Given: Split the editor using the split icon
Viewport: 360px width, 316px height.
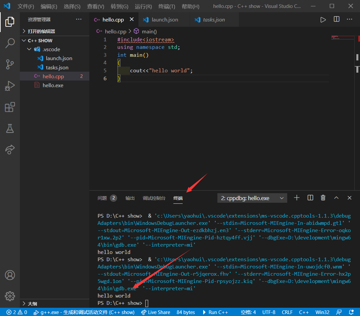Looking at the screenshot, I should [x=336, y=19].
